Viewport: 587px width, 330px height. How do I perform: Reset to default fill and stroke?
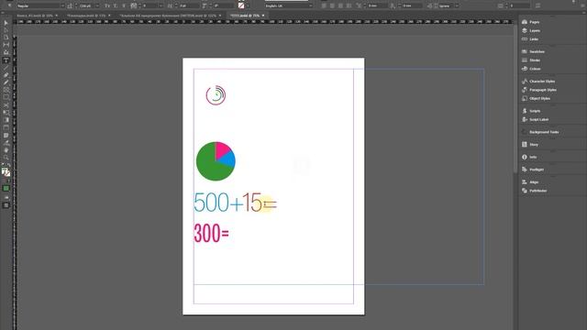(4, 165)
